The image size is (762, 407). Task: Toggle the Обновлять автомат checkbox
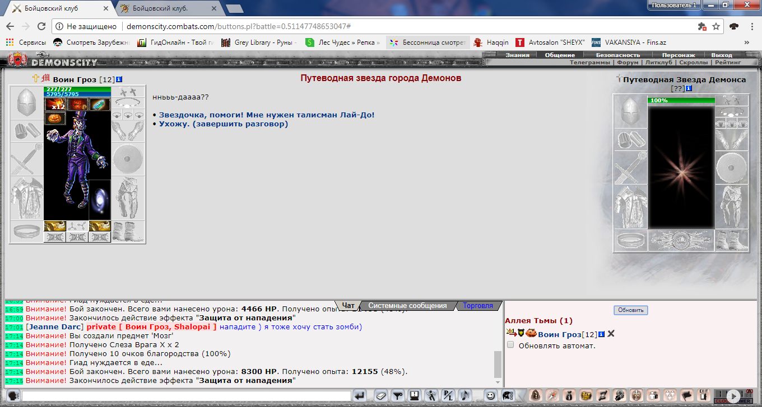pos(510,346)
